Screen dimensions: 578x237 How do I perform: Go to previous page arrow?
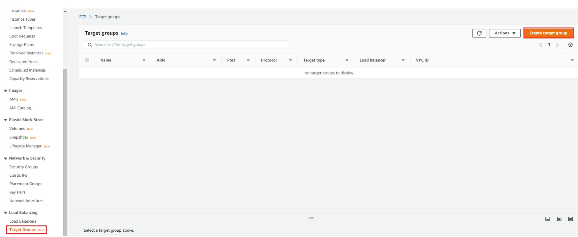pyautogui.click(x=540, y=45)
